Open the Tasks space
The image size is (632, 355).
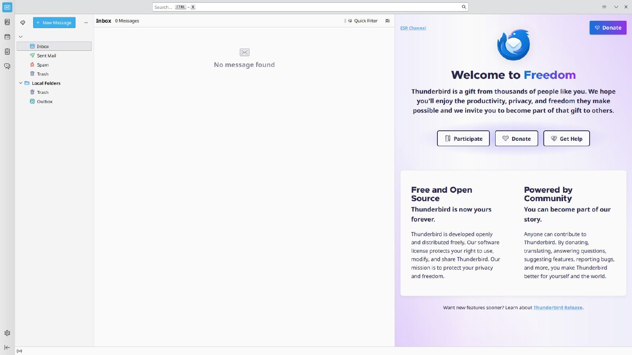[x=7, y=52]
